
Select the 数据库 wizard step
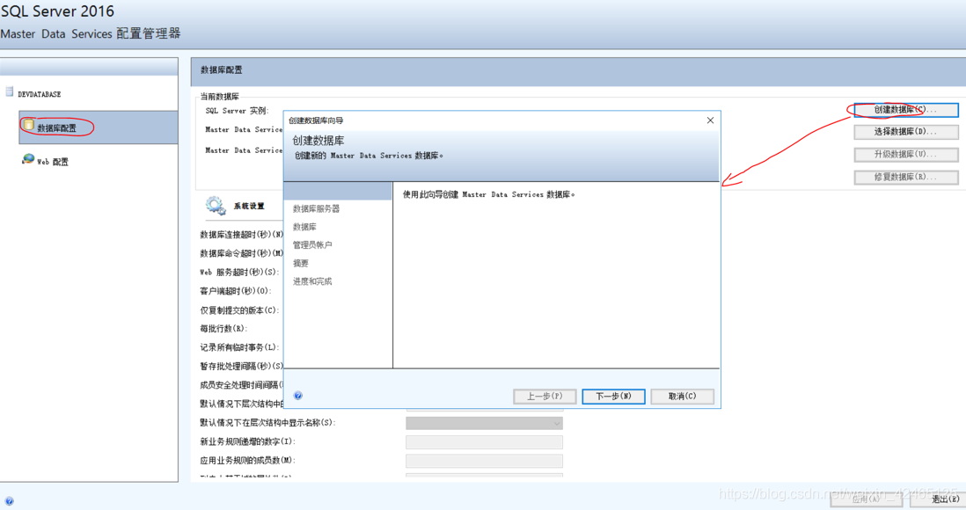(x=304, y=227)
